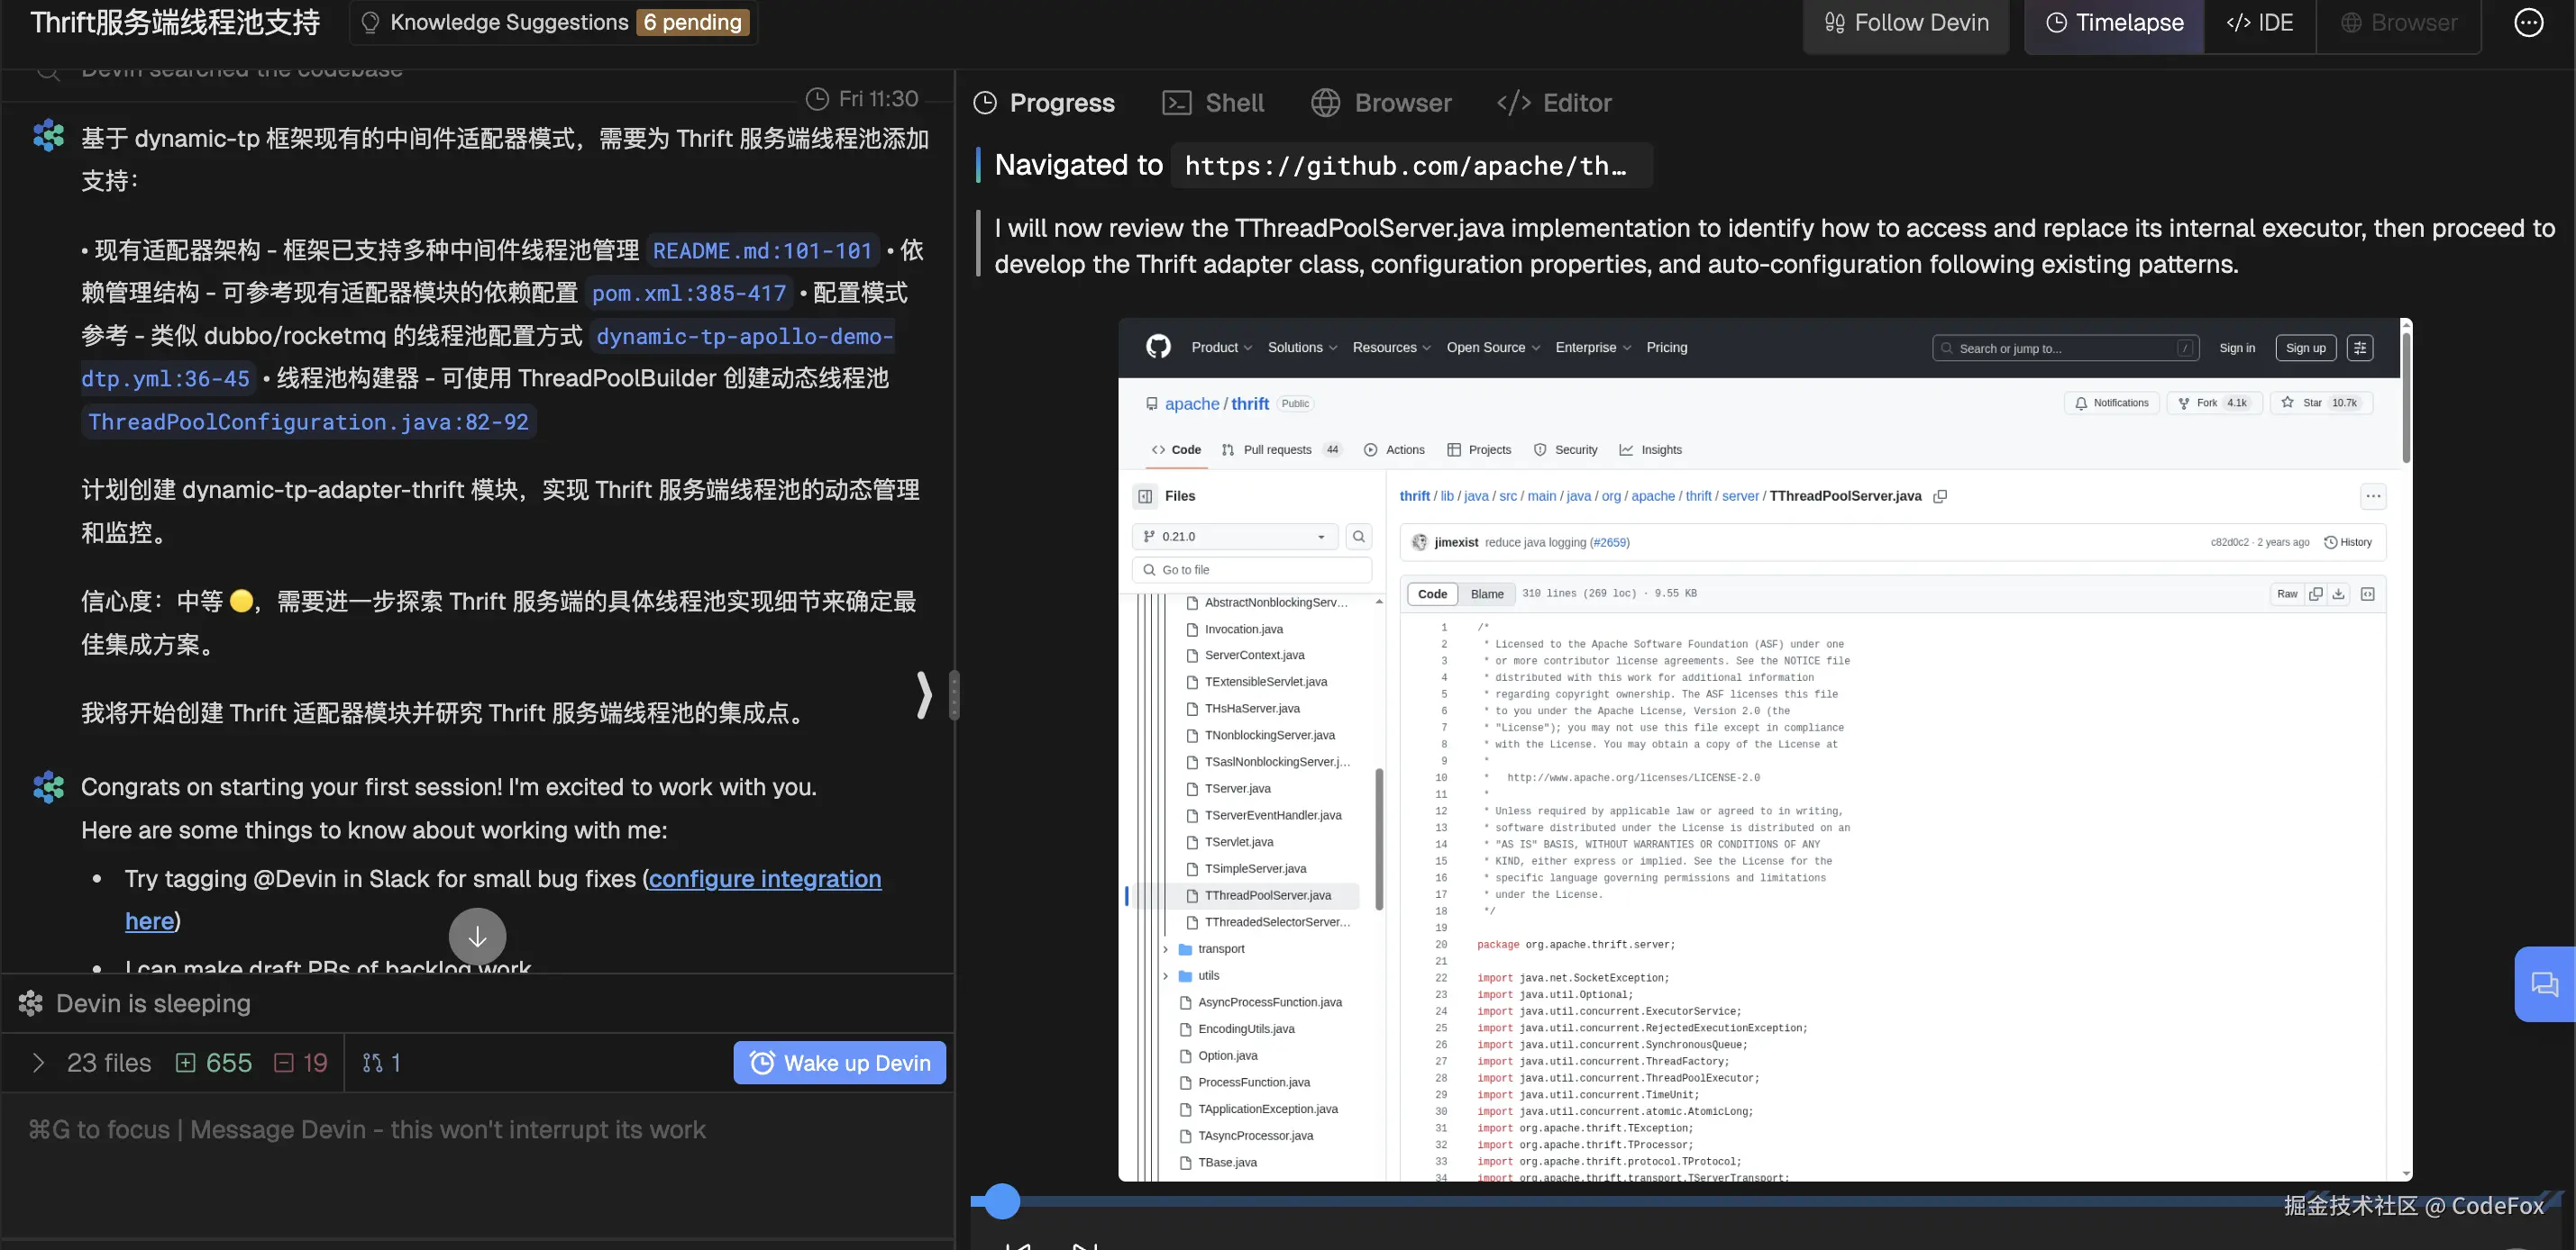Click the download raw file icon
The height and width of the screenshot is (1250, 2576).
(x=2338, y=593)
